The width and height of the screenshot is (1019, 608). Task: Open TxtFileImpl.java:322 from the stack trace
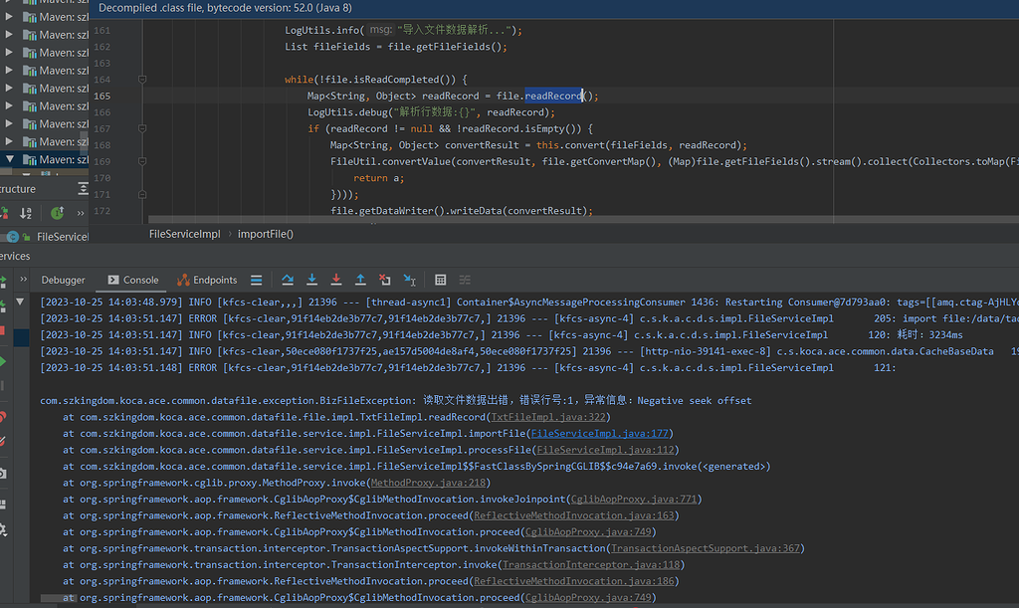coord(548,417)
